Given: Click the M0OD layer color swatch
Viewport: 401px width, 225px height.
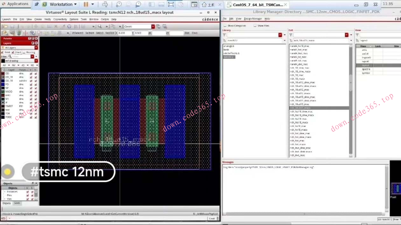Looking at the screenshot, I should coord(3,92).
